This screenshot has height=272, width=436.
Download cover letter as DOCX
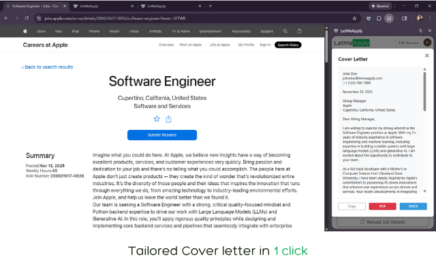pos(414,206)
